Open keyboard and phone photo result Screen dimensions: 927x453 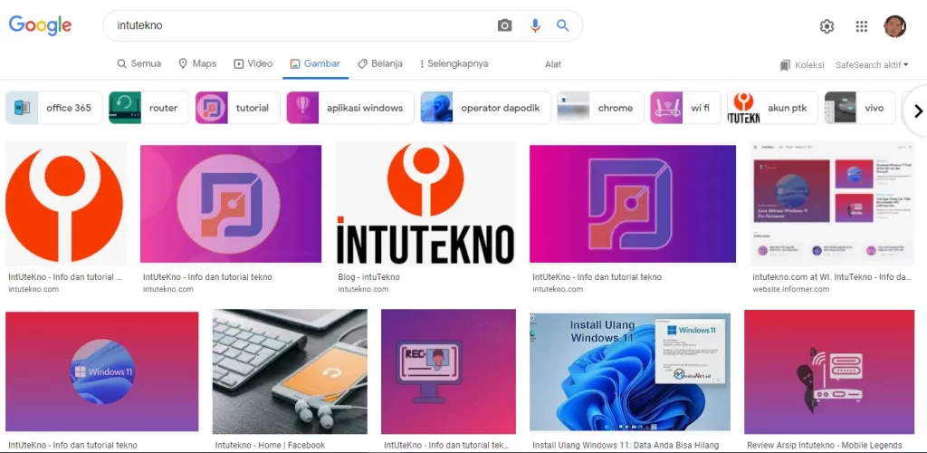pyautogui.click(x=290, y=371)
